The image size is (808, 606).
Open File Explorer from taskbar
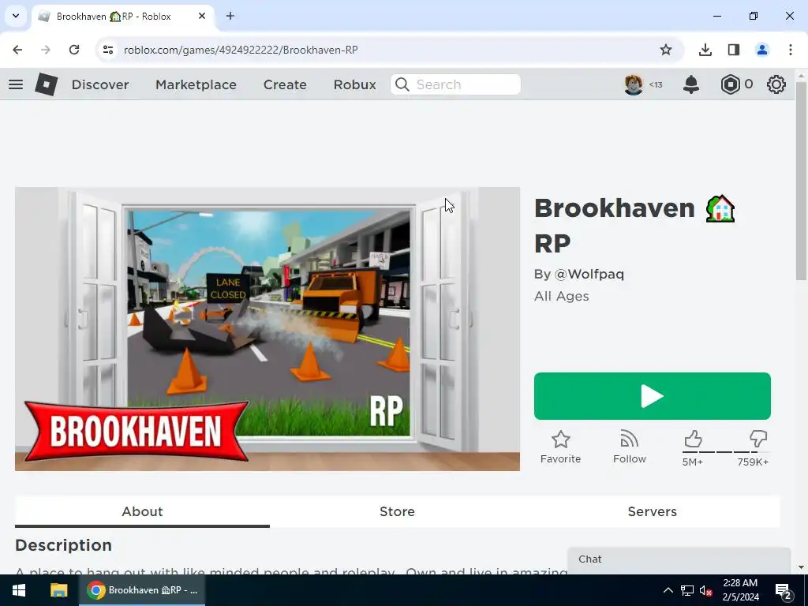(x=58, y=590)
